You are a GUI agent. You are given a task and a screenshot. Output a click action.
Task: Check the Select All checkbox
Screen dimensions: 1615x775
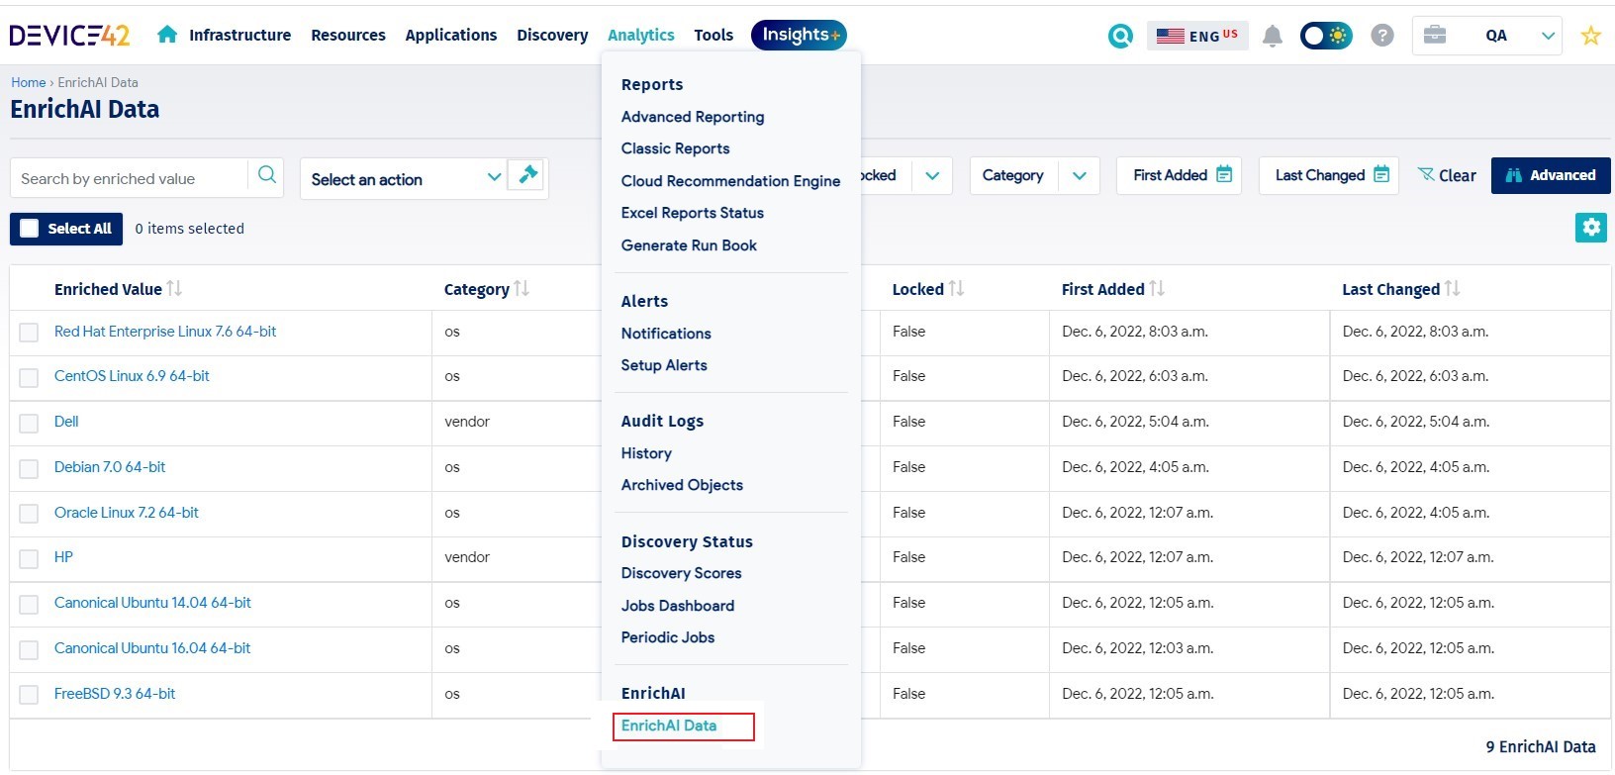point(30,229)
